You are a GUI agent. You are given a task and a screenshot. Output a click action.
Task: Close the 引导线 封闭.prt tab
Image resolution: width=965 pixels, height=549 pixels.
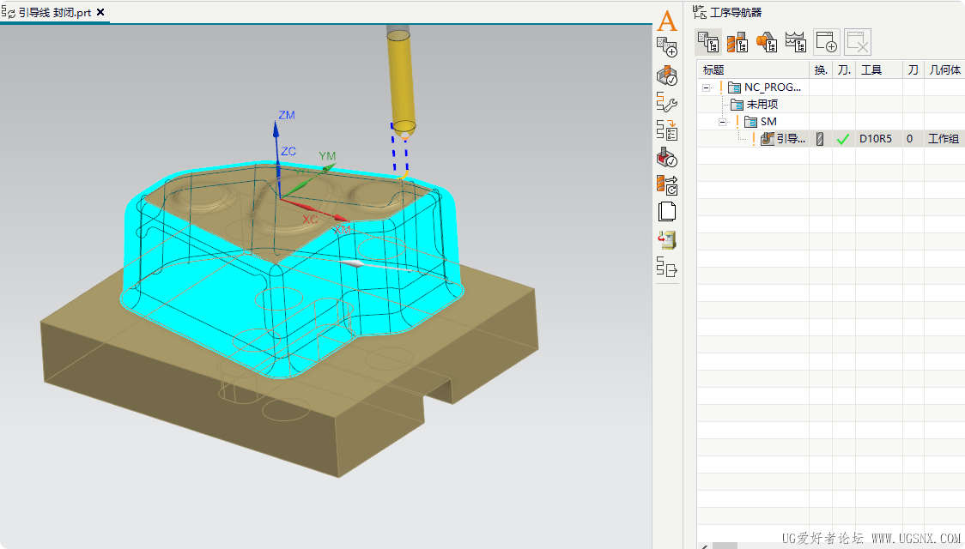(101, 12)
